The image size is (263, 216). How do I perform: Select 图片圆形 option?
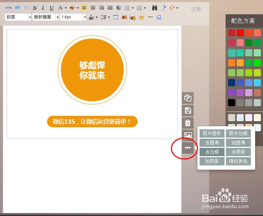click(x=212, y=134)
